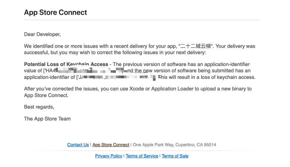Open the Contact Us link

point(78,145)
